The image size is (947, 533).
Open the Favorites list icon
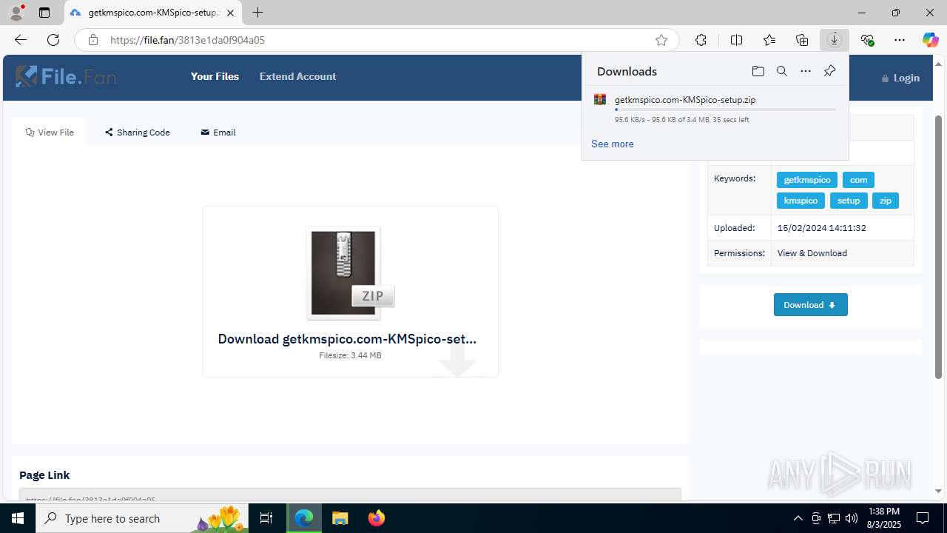click(x=769, y=40)
